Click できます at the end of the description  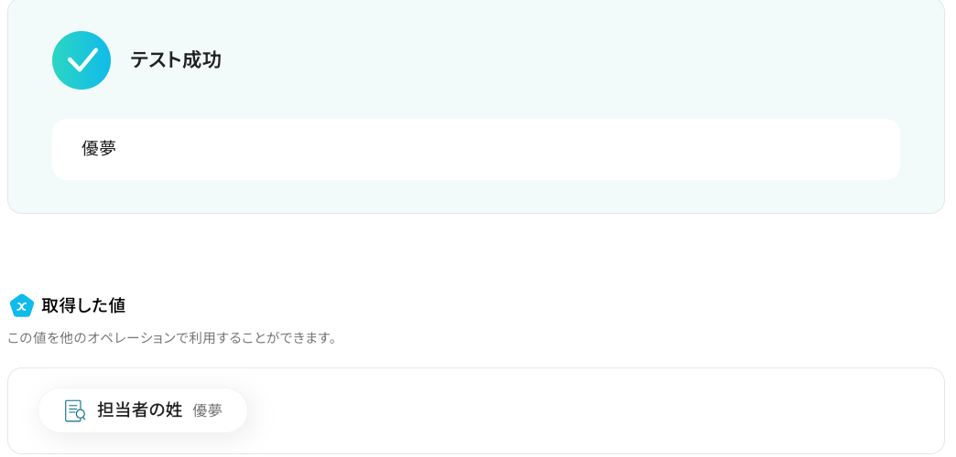tap(312, 338)
